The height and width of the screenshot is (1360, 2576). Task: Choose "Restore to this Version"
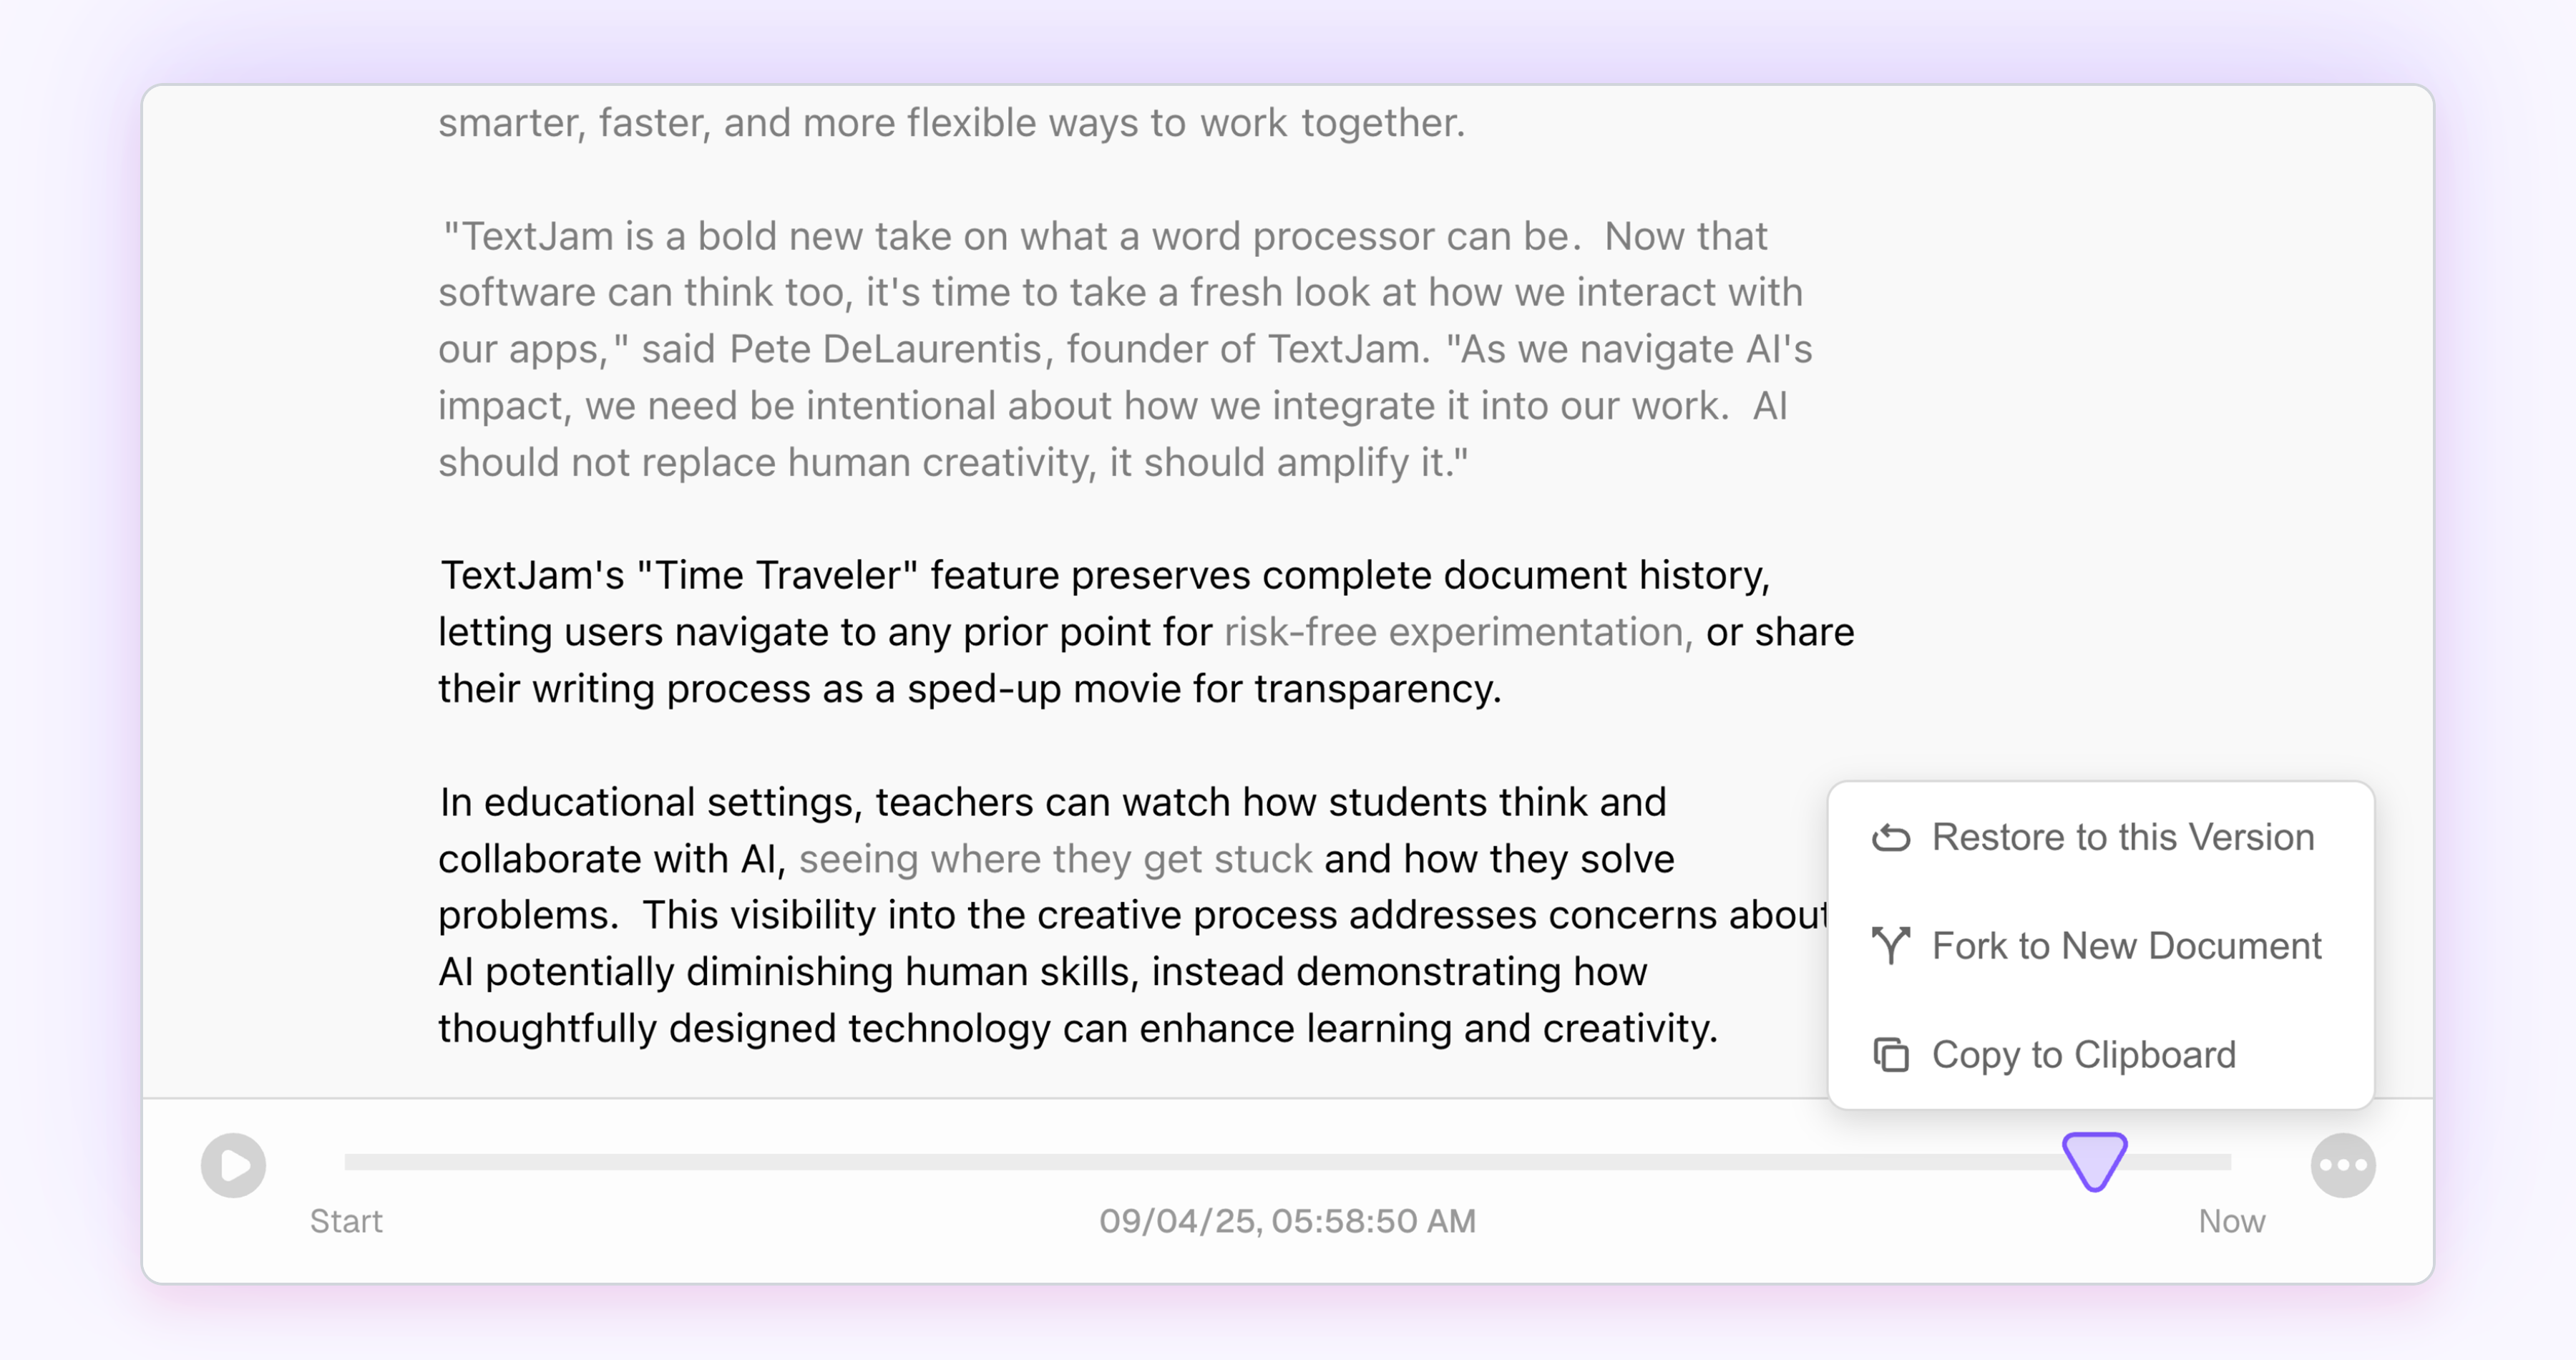pos(2122,837)
